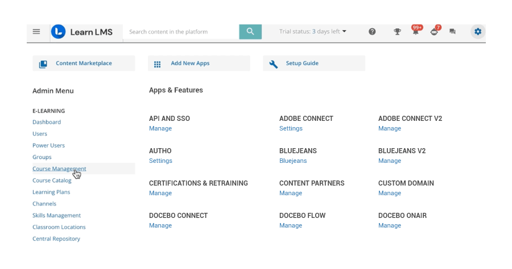The width and height of the screenshot is (512, 269).
Task: Open Course Management
Action: point(59,169)
